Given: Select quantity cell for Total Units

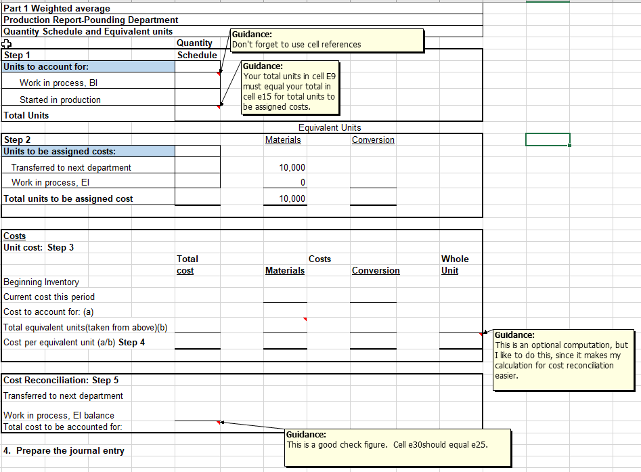Looking at the screenshot, I should [x=198, y=113].
